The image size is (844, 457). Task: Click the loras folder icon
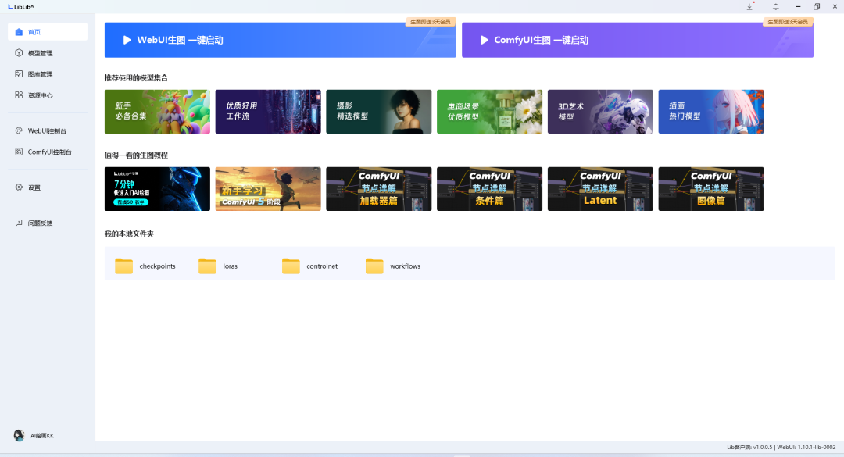pyautogui.click(x=207, y=266)
